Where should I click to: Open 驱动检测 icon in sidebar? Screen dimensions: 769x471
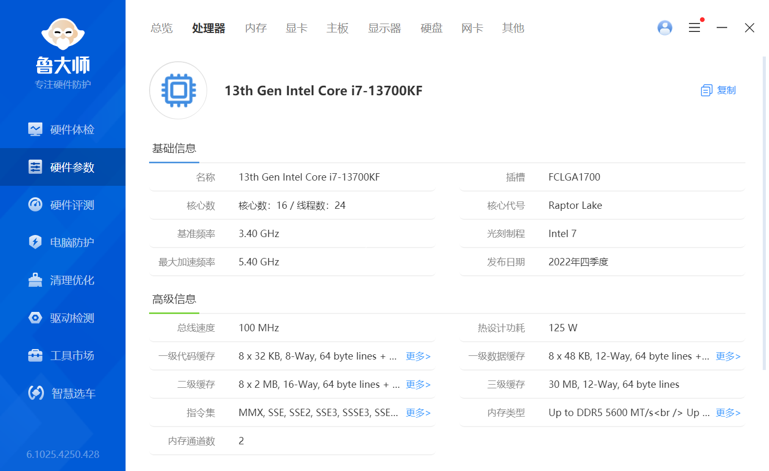pyautogui.click(x=35, y=318)
